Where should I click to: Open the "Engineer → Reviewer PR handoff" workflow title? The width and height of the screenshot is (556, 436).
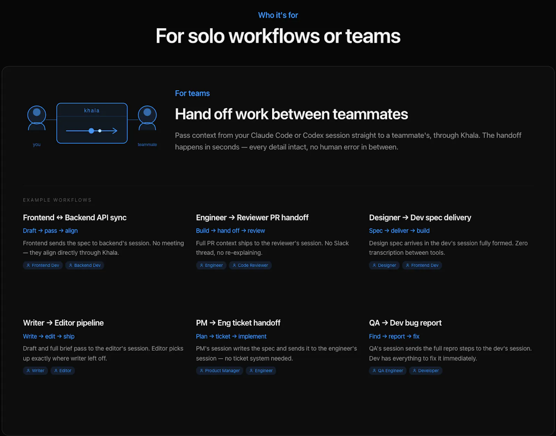(252, 218)
